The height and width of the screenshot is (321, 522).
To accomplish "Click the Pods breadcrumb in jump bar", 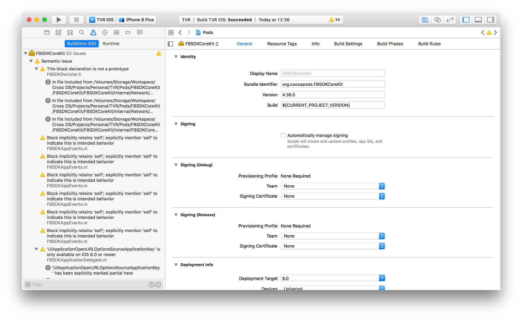I will coord(204,32).
